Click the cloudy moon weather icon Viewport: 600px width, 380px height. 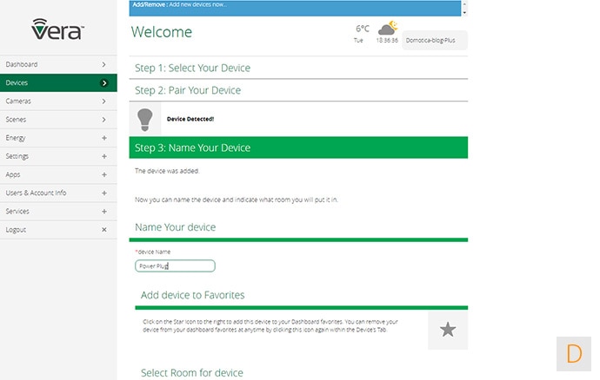388,28
